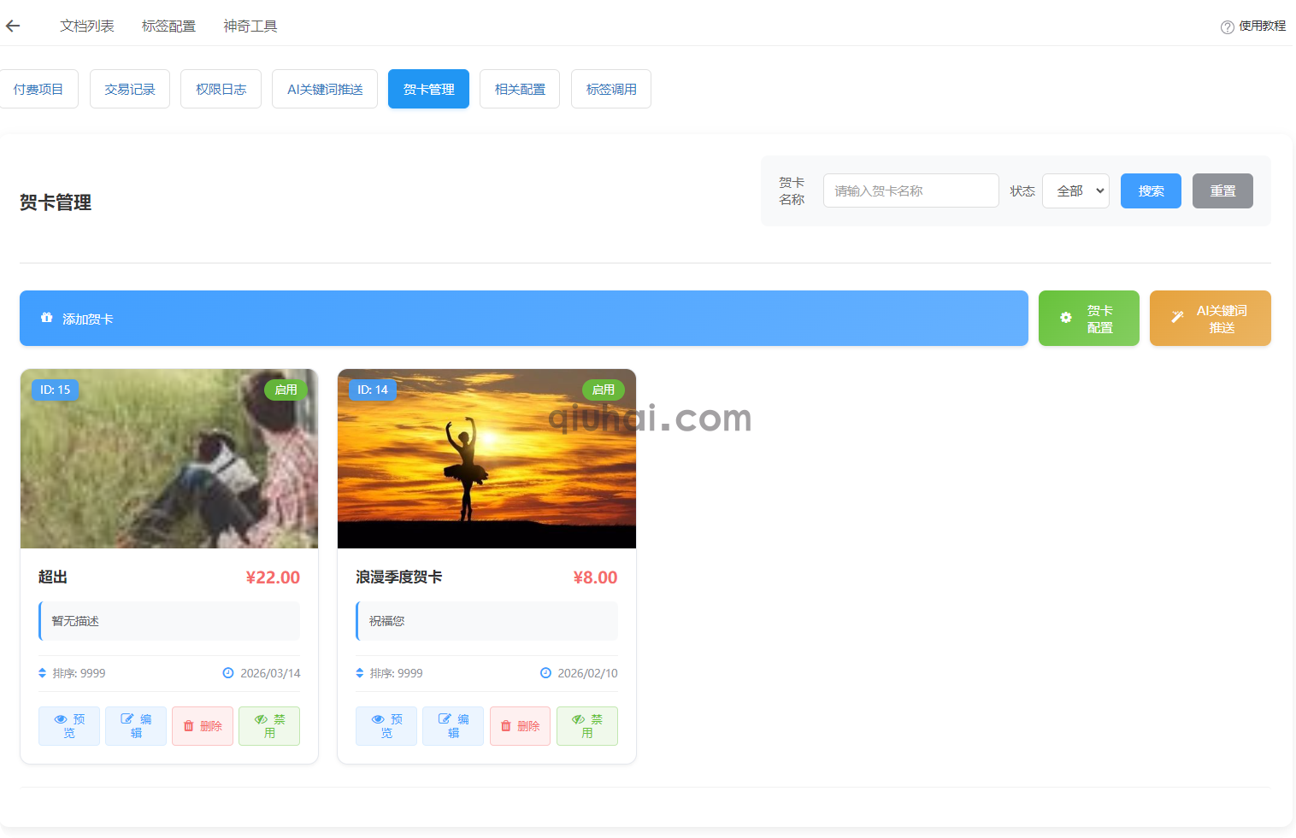Image resolution: width=1296 pixels, height=838 pixels.
Task: Click the 请输入贺卡名称 input field
Action: (910, 190)
